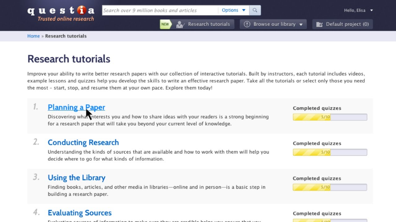Click the Research tutorials page heading

coord(69,59)
